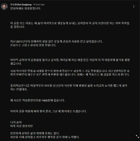
Task: Click the line starting with '진심으로 고맙고'
Action: pyautogui.click(x=33, y=45)
